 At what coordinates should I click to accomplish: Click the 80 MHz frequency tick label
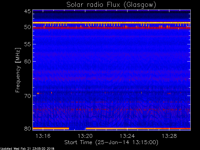pos(27,128)
